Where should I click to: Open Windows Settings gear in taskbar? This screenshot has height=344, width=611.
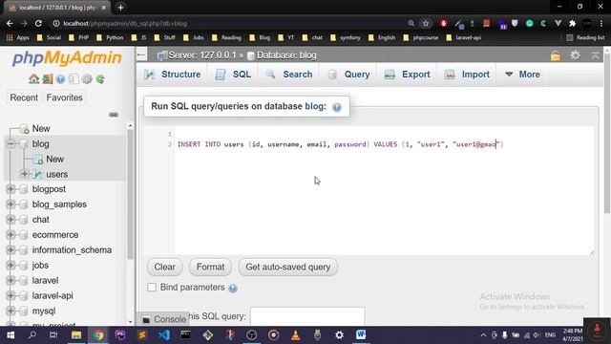[x=340, y=335]
